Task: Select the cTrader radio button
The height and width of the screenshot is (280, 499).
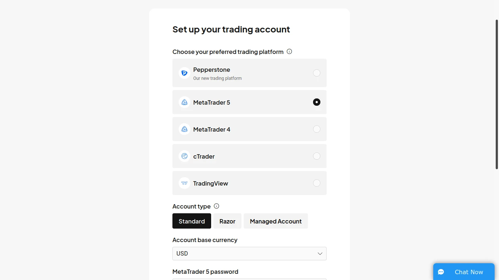Action: [317, 156]
